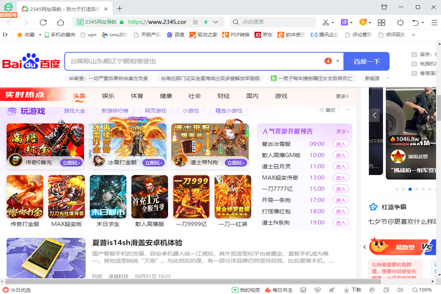Toggle 喜欢 heart button in games section

(x=327, y=110)
